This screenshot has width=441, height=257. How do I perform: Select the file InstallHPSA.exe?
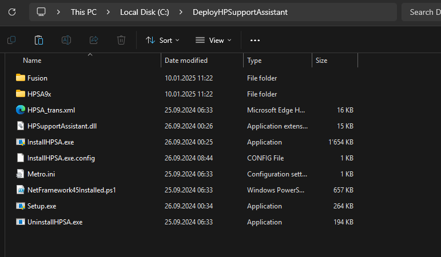point(51,142)
